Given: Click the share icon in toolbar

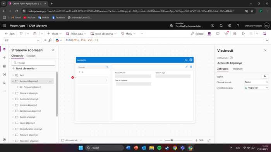Looking at the screenshot, I should pyautogui.click(x=235, y=34).
